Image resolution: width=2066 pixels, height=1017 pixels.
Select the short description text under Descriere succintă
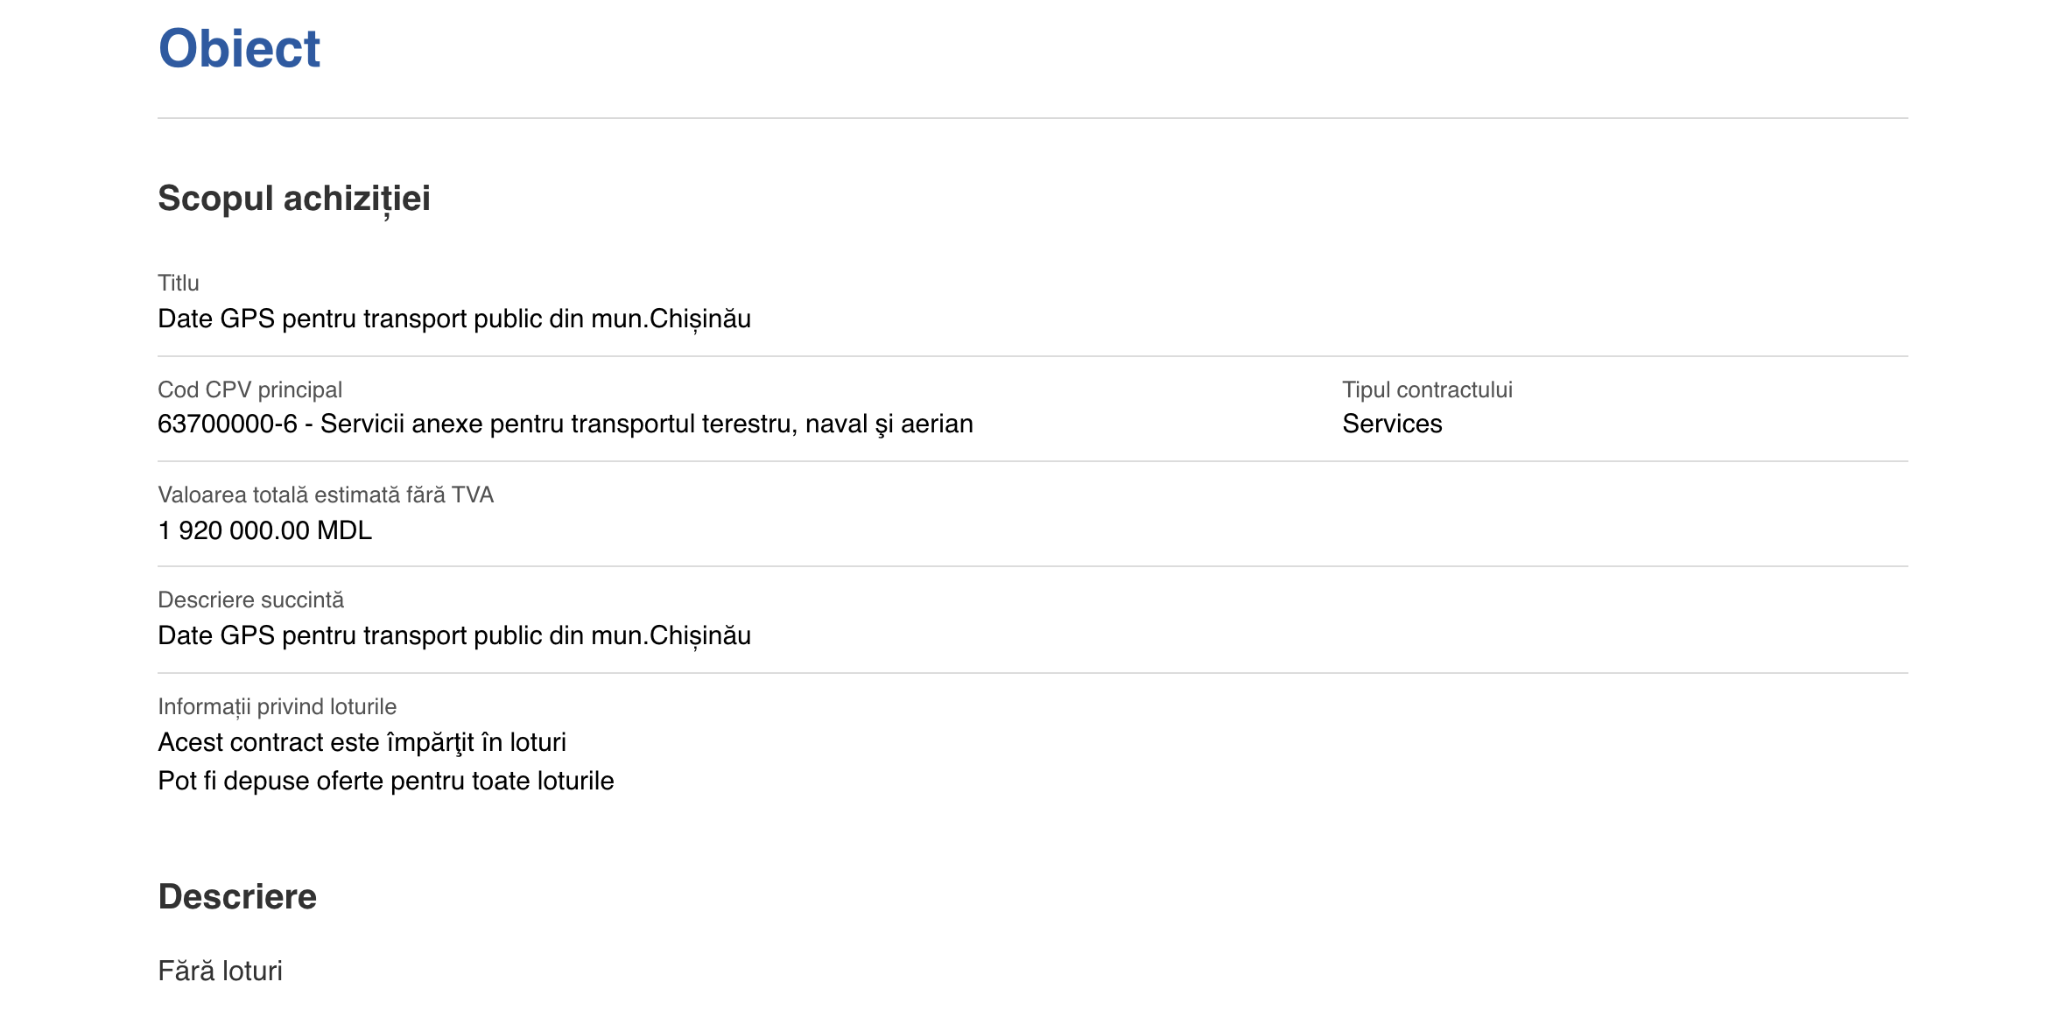click(x=454, y=635)
